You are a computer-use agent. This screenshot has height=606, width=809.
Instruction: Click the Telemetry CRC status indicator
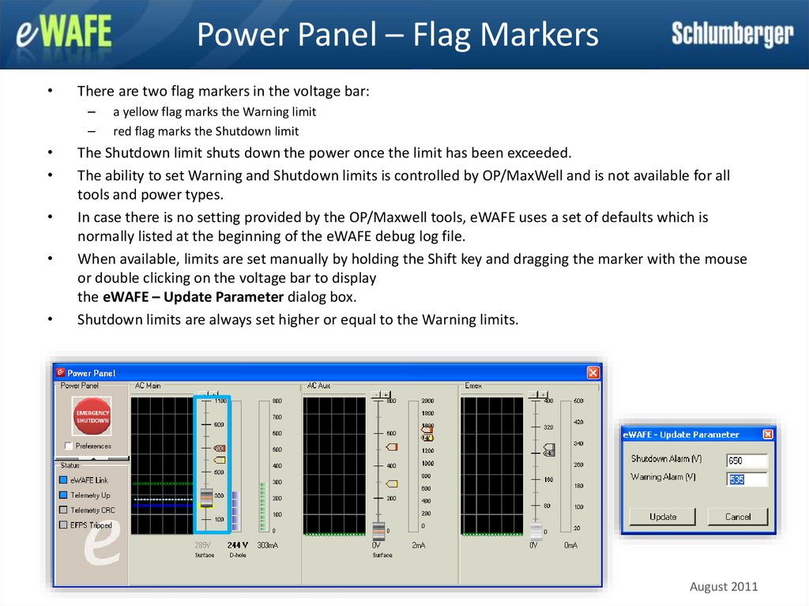click(63, 510)
